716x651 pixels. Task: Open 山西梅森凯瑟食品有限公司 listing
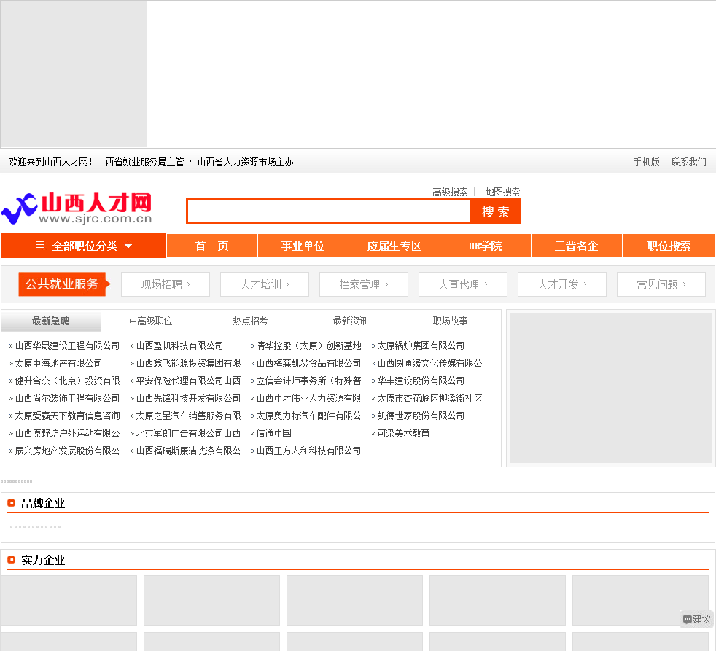point(308,363)
